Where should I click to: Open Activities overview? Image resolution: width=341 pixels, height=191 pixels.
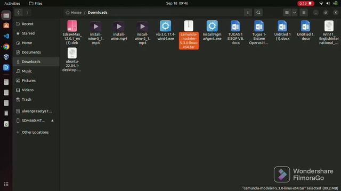12,4
